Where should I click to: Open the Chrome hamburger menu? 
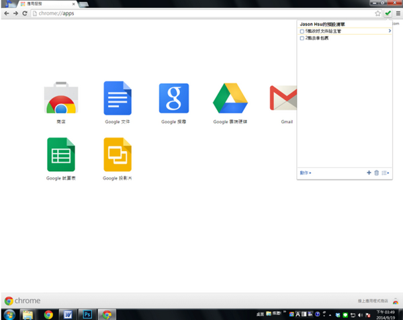(398, 13)
